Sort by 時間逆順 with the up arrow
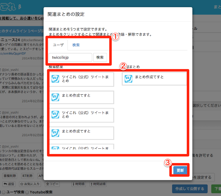 point(98,184)
